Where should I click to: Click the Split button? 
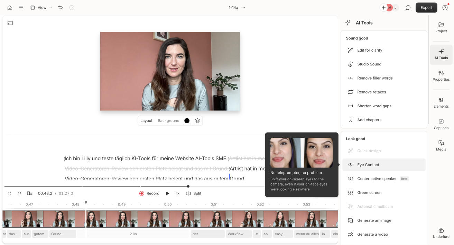[x=194, y=193]
